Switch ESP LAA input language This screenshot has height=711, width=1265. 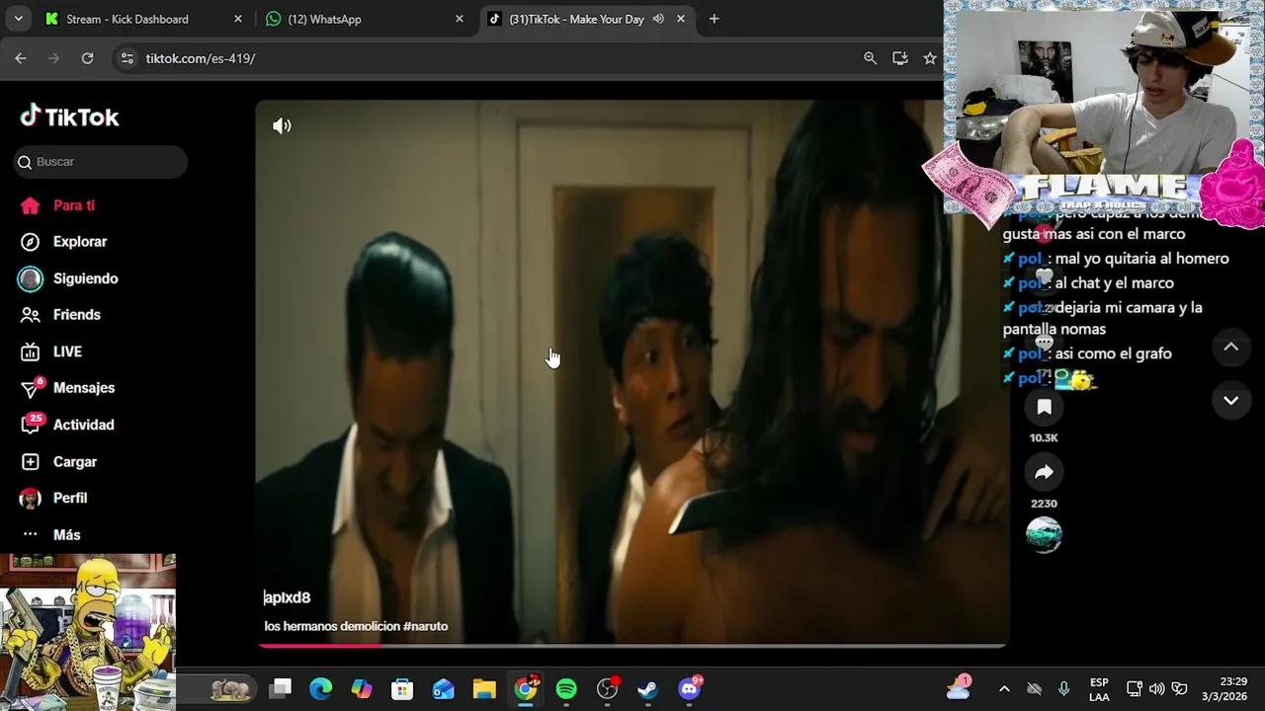1099,689
